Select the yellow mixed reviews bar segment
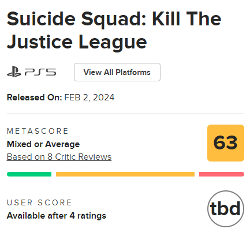This screenshot has height=244, width=250. coord(125,174)
